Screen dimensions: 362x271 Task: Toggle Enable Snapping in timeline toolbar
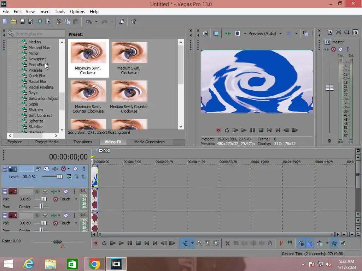[301, 243]
